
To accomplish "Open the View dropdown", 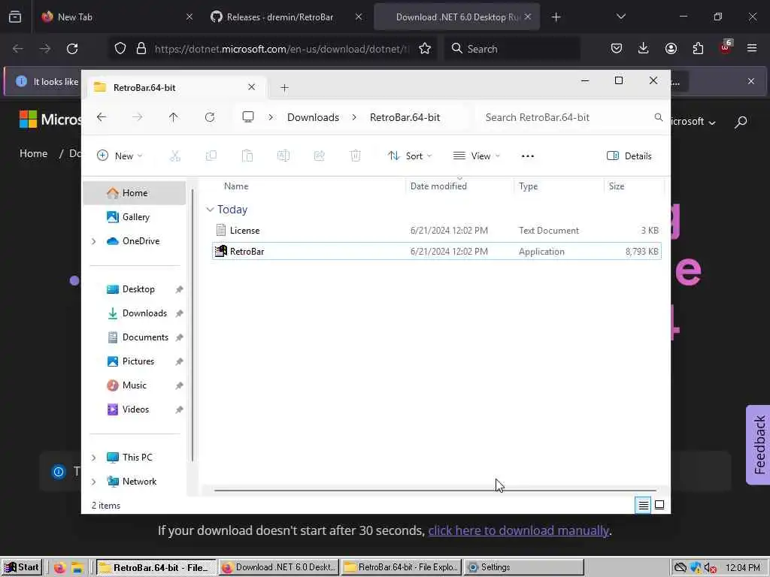I will [x=476, y=156].
